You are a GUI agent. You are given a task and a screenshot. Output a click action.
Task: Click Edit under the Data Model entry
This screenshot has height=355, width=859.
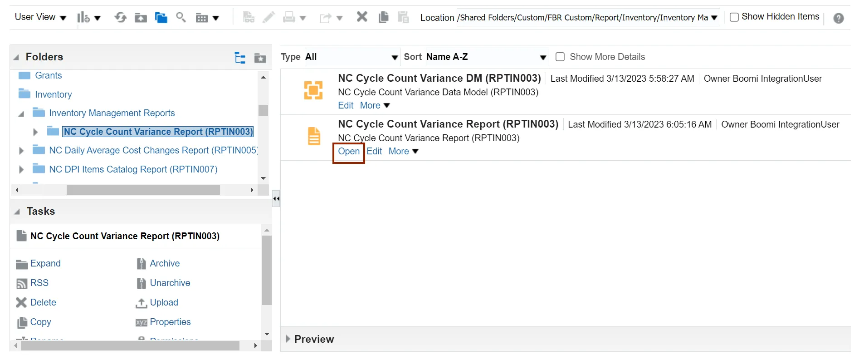(346, 105)
